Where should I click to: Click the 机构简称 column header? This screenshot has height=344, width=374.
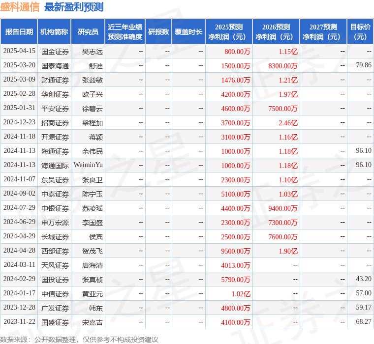pos(54,32)
